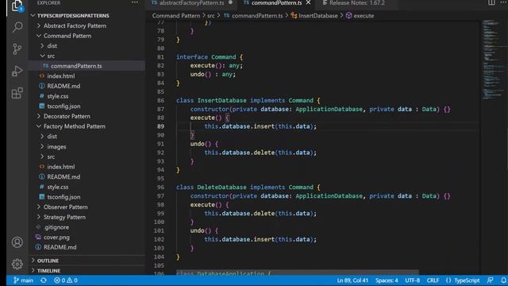Close the commandPattern.ts tab
The width and height of the screenshot is (508, 286).
point(308,2)
